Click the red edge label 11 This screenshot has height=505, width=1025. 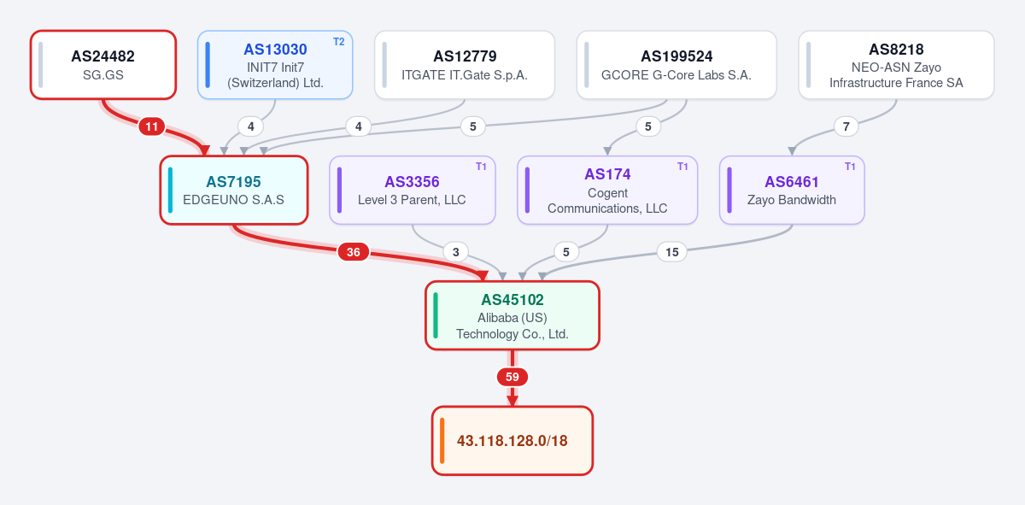[151, 126]
